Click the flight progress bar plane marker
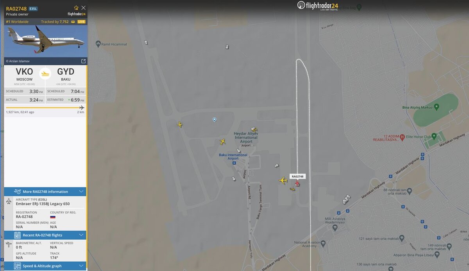This screenshot has height=271, width=469. [x=82, y=108]
